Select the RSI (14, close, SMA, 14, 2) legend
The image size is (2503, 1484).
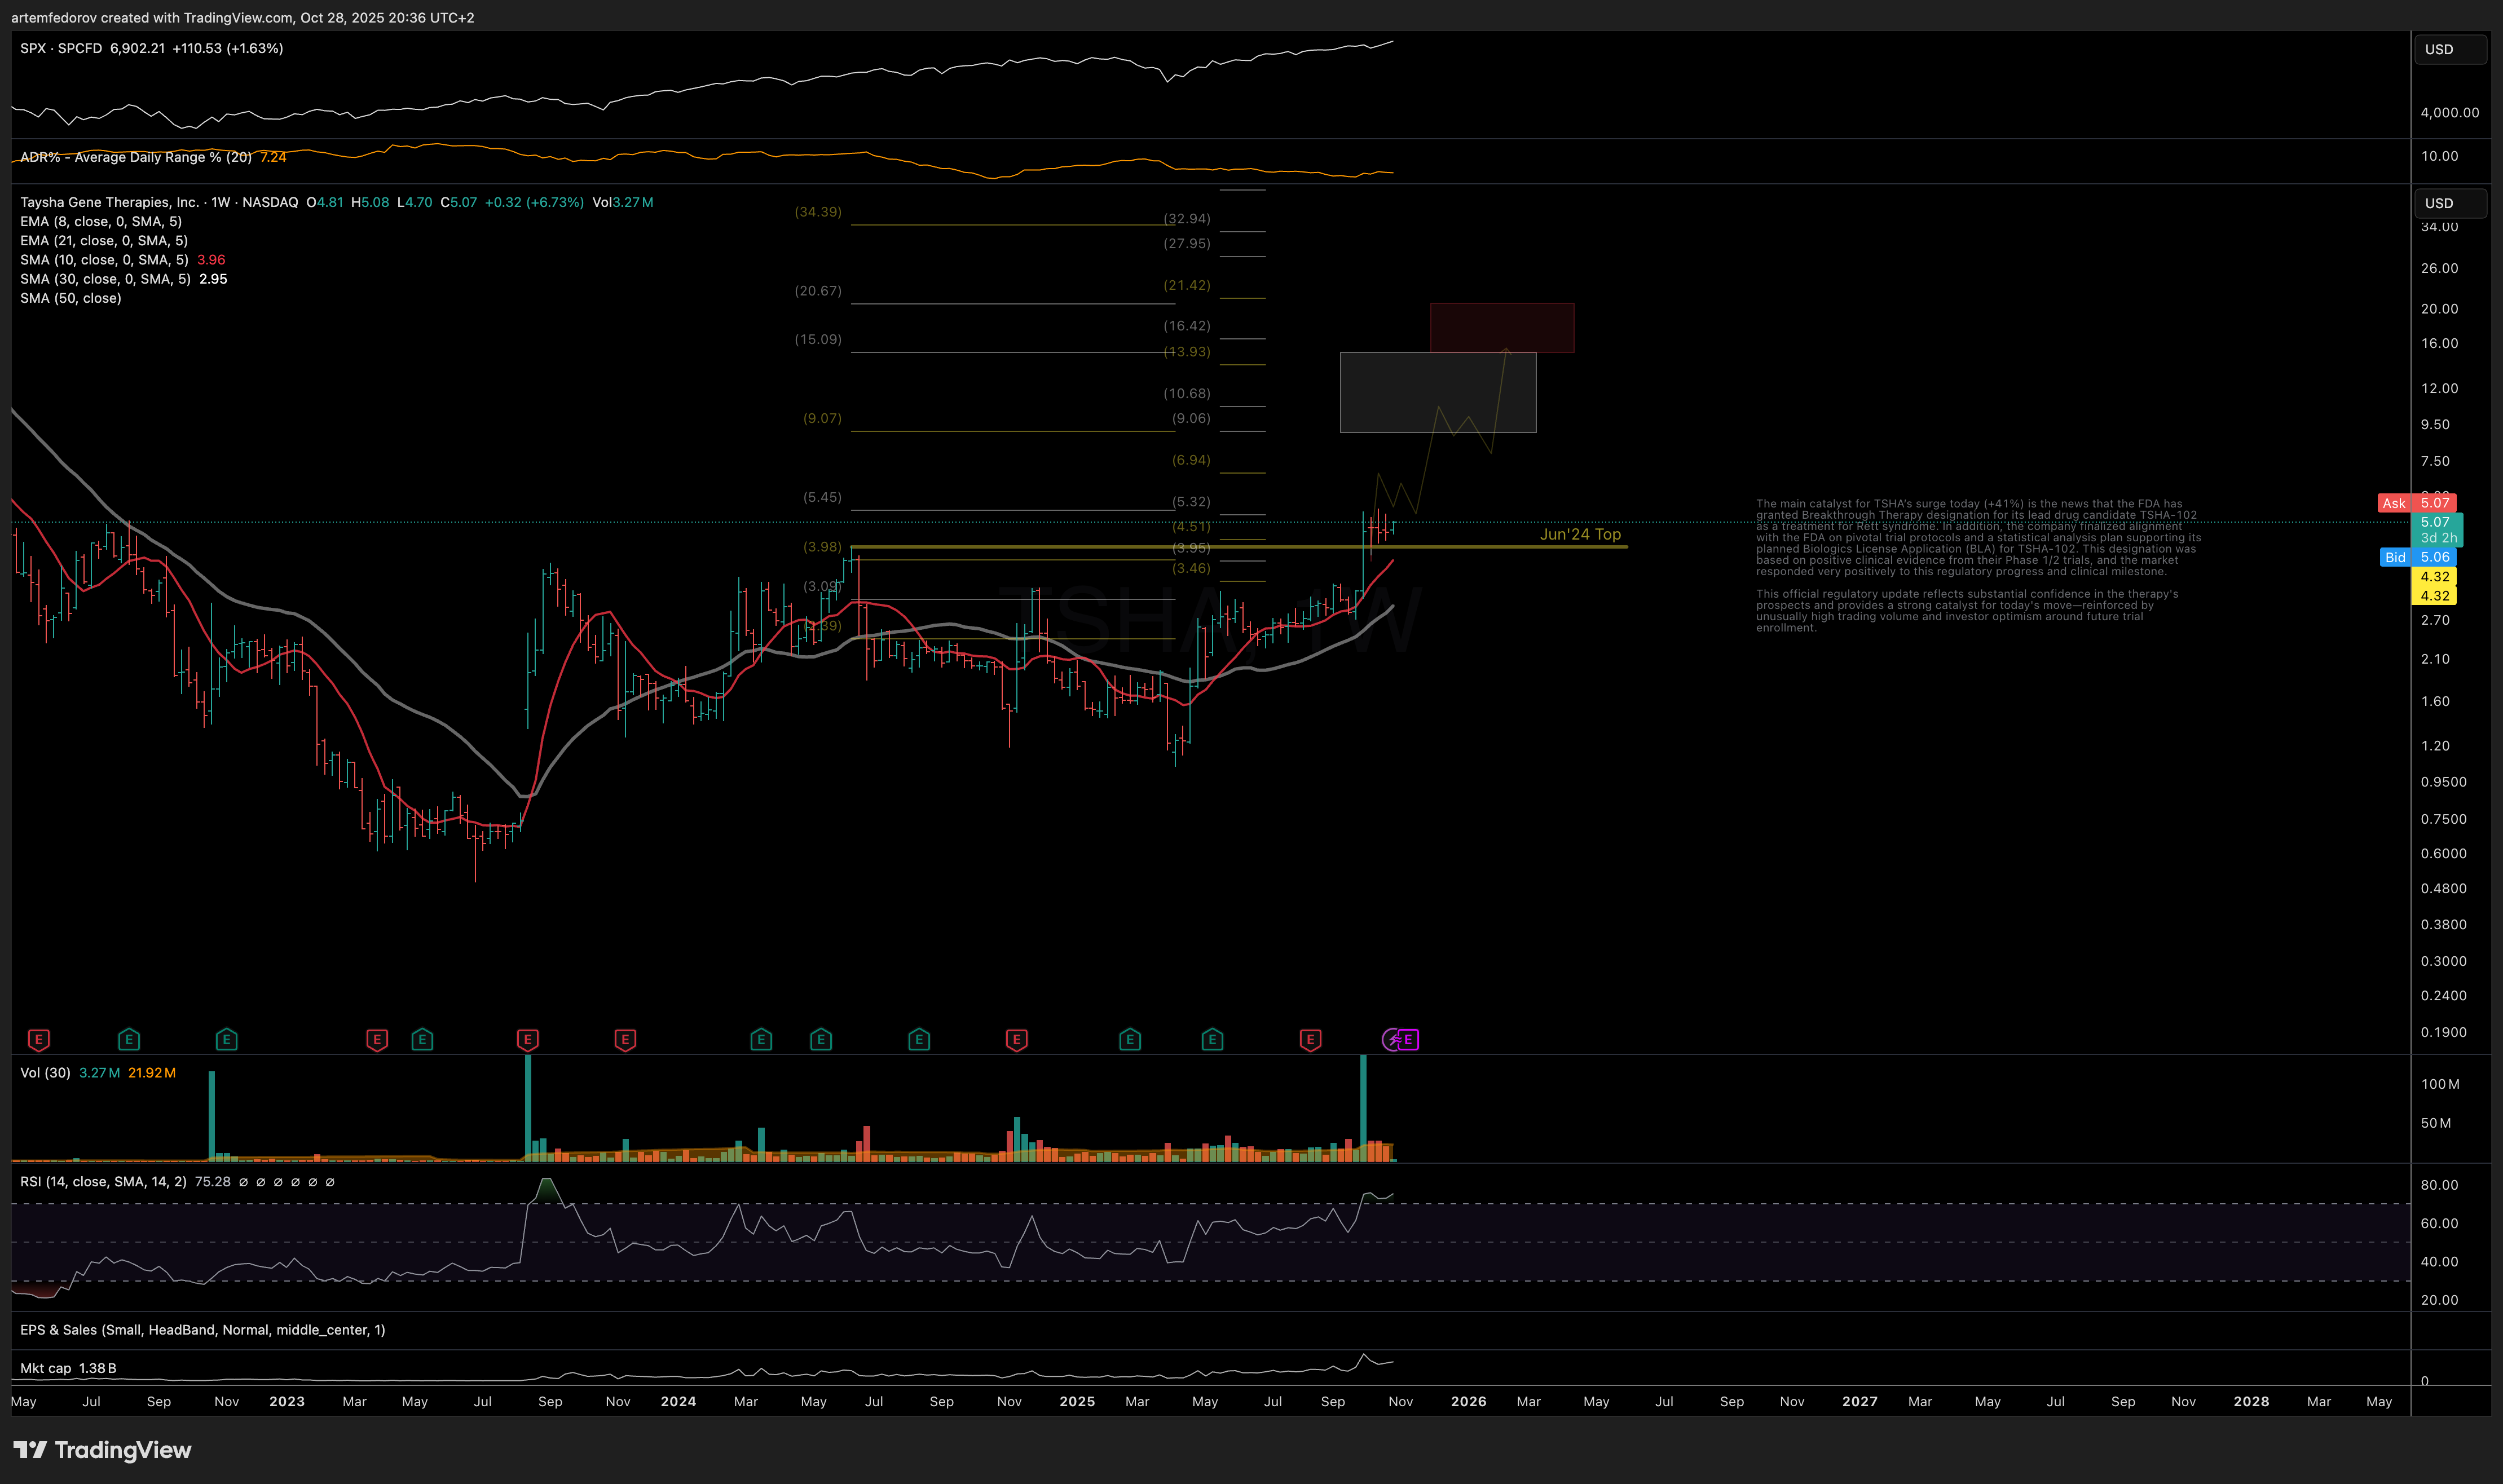103,1182
